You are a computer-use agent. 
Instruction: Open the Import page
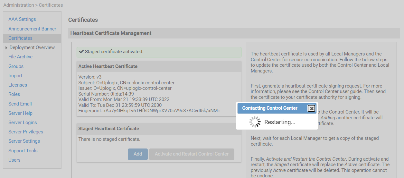pos(15,76)
